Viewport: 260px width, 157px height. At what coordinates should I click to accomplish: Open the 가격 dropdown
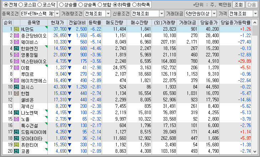(255, 14)
